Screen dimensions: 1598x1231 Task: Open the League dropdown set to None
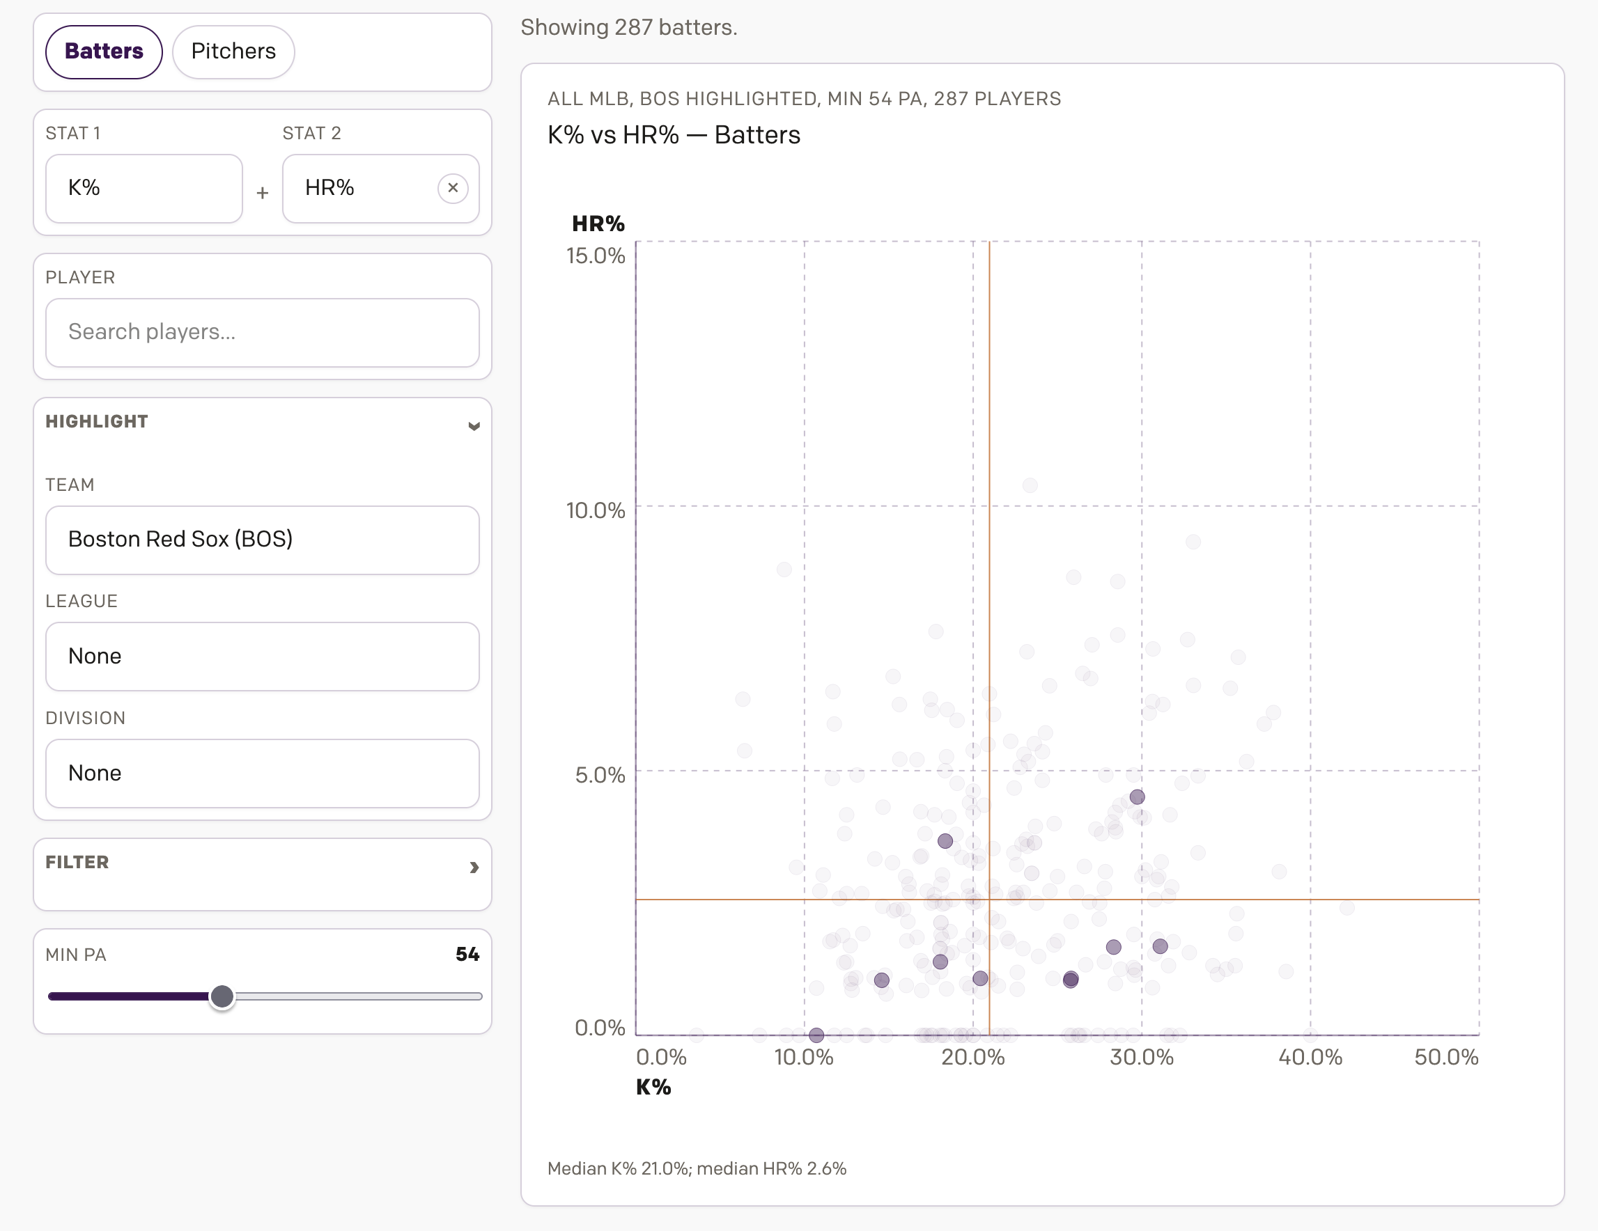(262, 656)
